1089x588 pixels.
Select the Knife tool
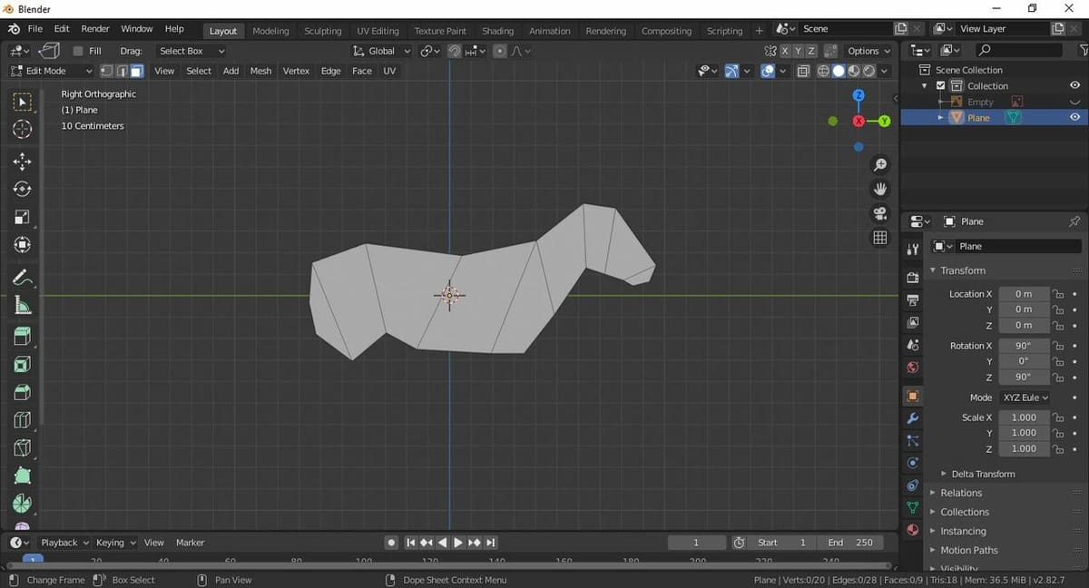23,447
